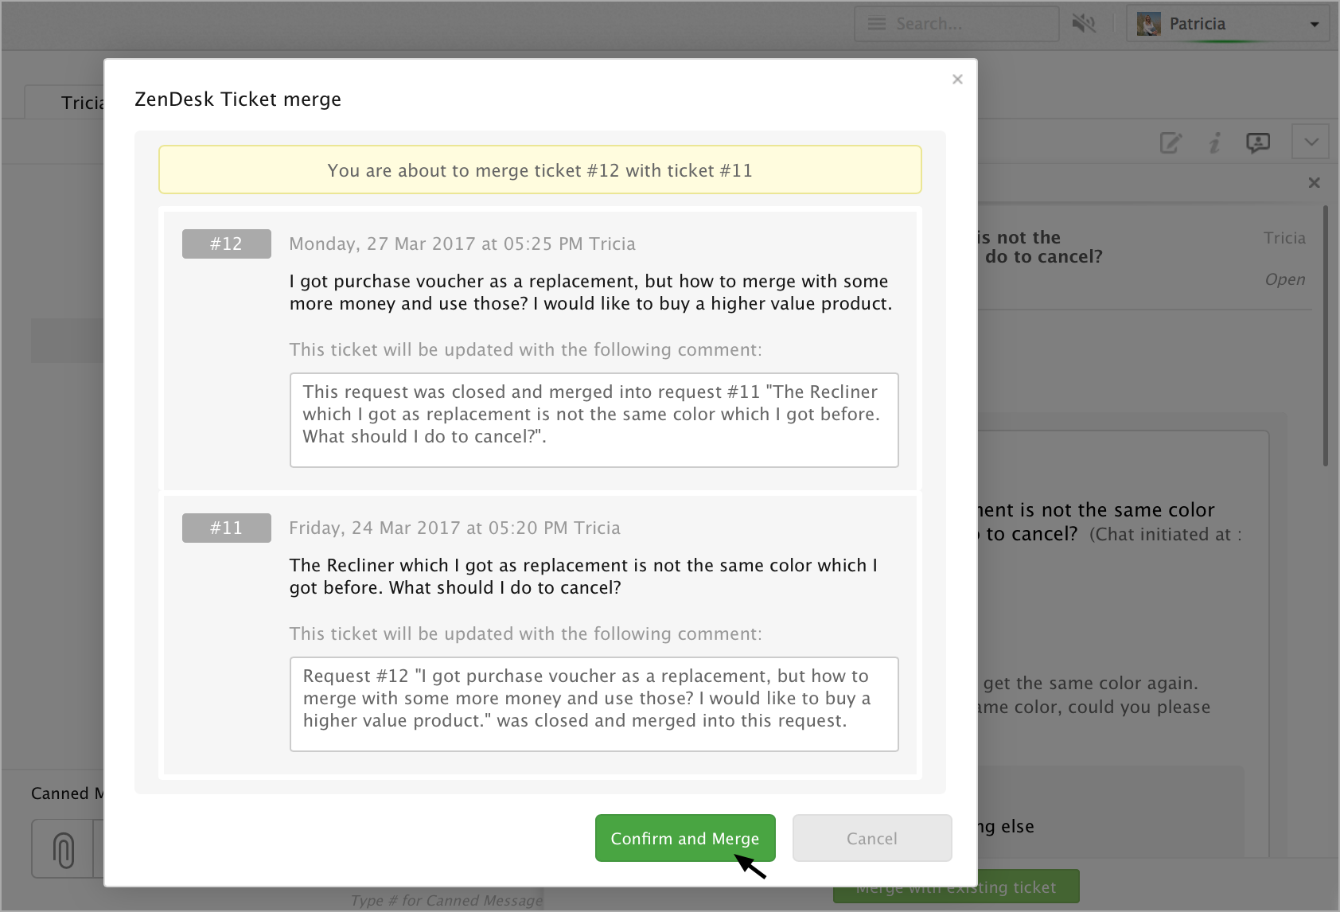This screenshot has height=912, width=1340.
Task: Close the ZenDesk Ticket merge dialog
Action: pyautogui.click(x=957, y=79)
